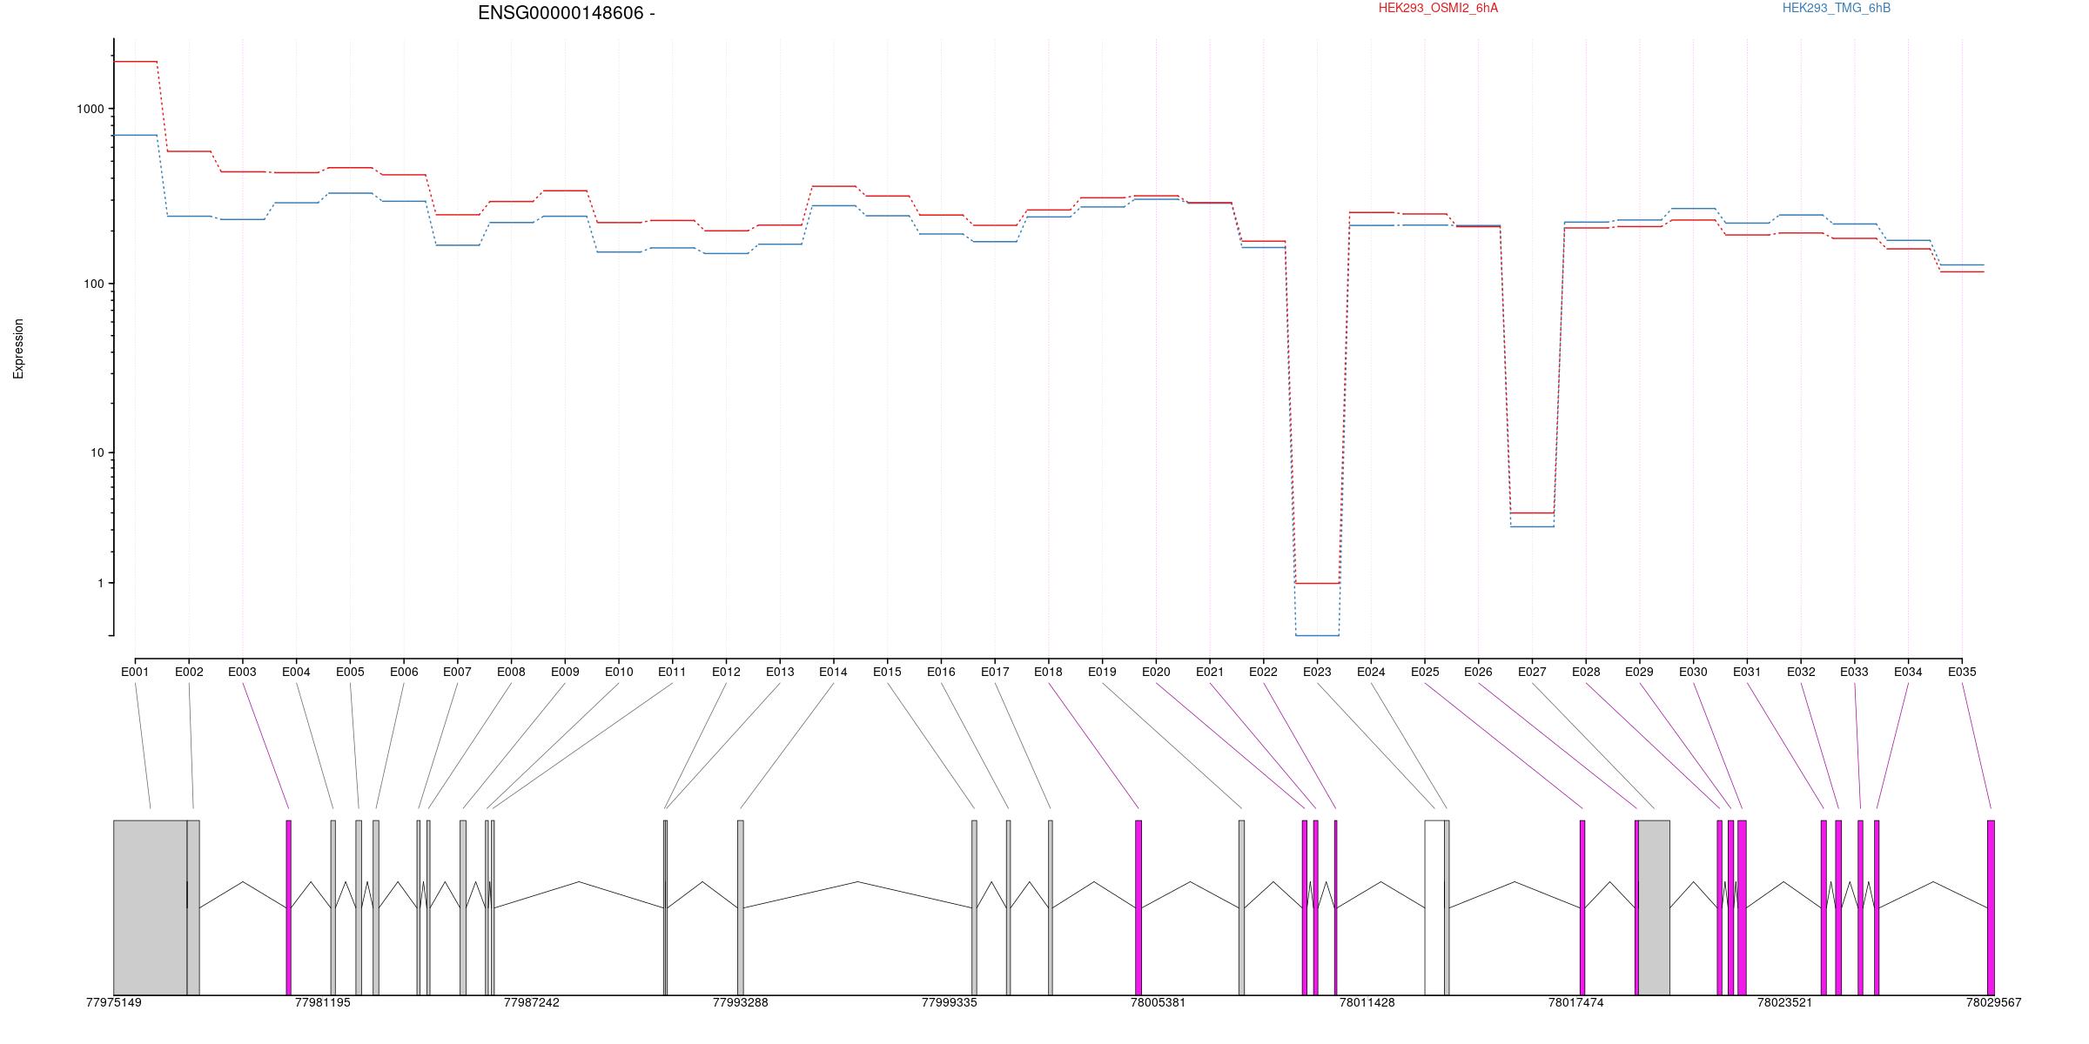Click the E025 exon label
The image size is (2089, 1044).
point(1425,672)
